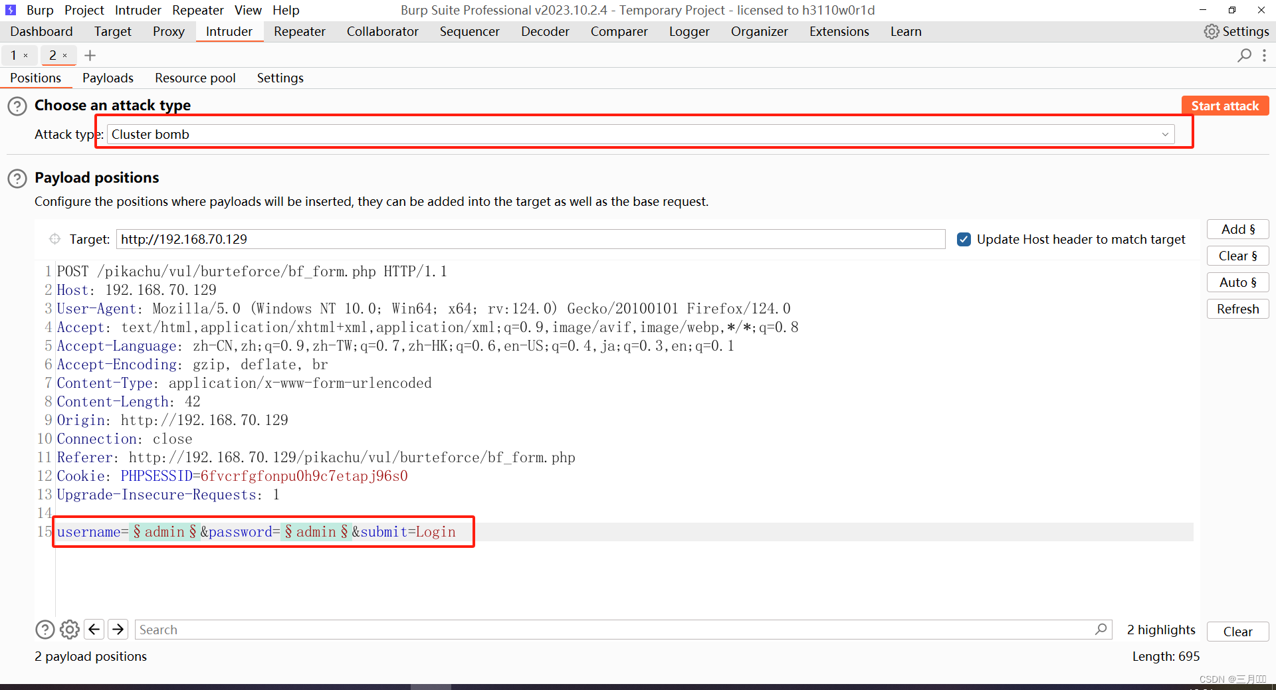Open the Resource pool sub-tab
This screenshot has height=690, width=1276.
pyautogui.click(x=195, y=78)
